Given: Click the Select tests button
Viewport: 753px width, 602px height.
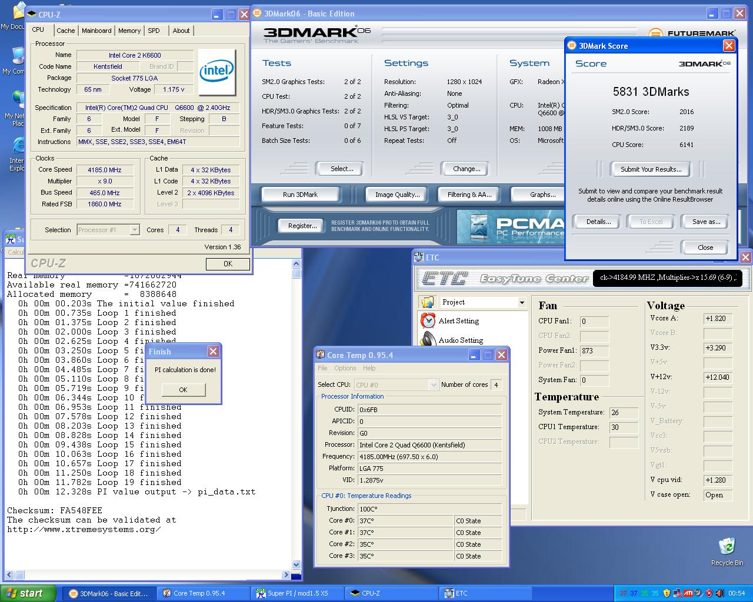Looking at the screenshot, I should pyautogui.click(x=342, y=169).
